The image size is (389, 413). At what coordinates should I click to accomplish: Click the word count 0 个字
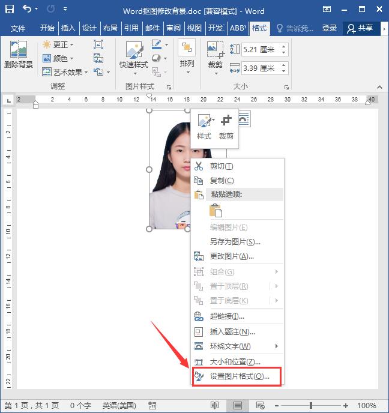point(80,405)
